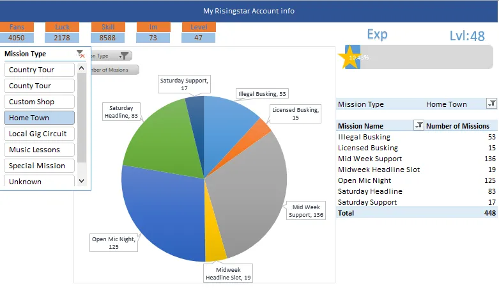Open the Mission Type pivot filter dropdown
Image resolution: width=499 pixels, height=300 pixels.
pyautogui.click(x=492, y=104)
